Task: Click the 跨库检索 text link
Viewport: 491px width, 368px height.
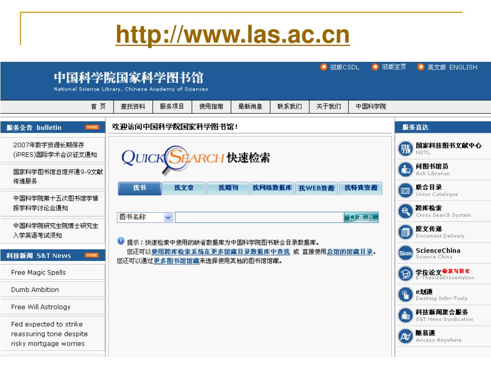Action: tap(429, 208)
